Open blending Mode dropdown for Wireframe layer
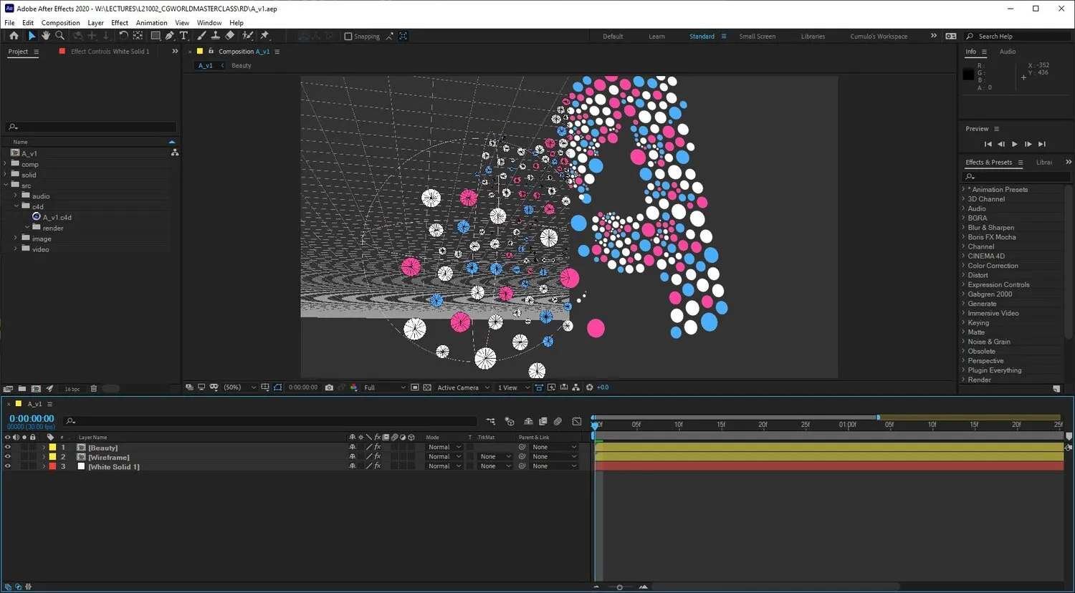This screenshot has height=593, width=1075. tap(444, 457)
